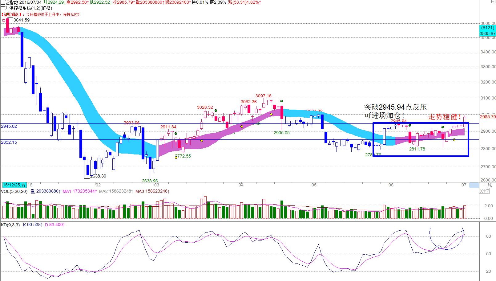Screen dimensions: 496x281
Task: Select the date 2016/07/04 in header
Action: click(x=31, y=2)
